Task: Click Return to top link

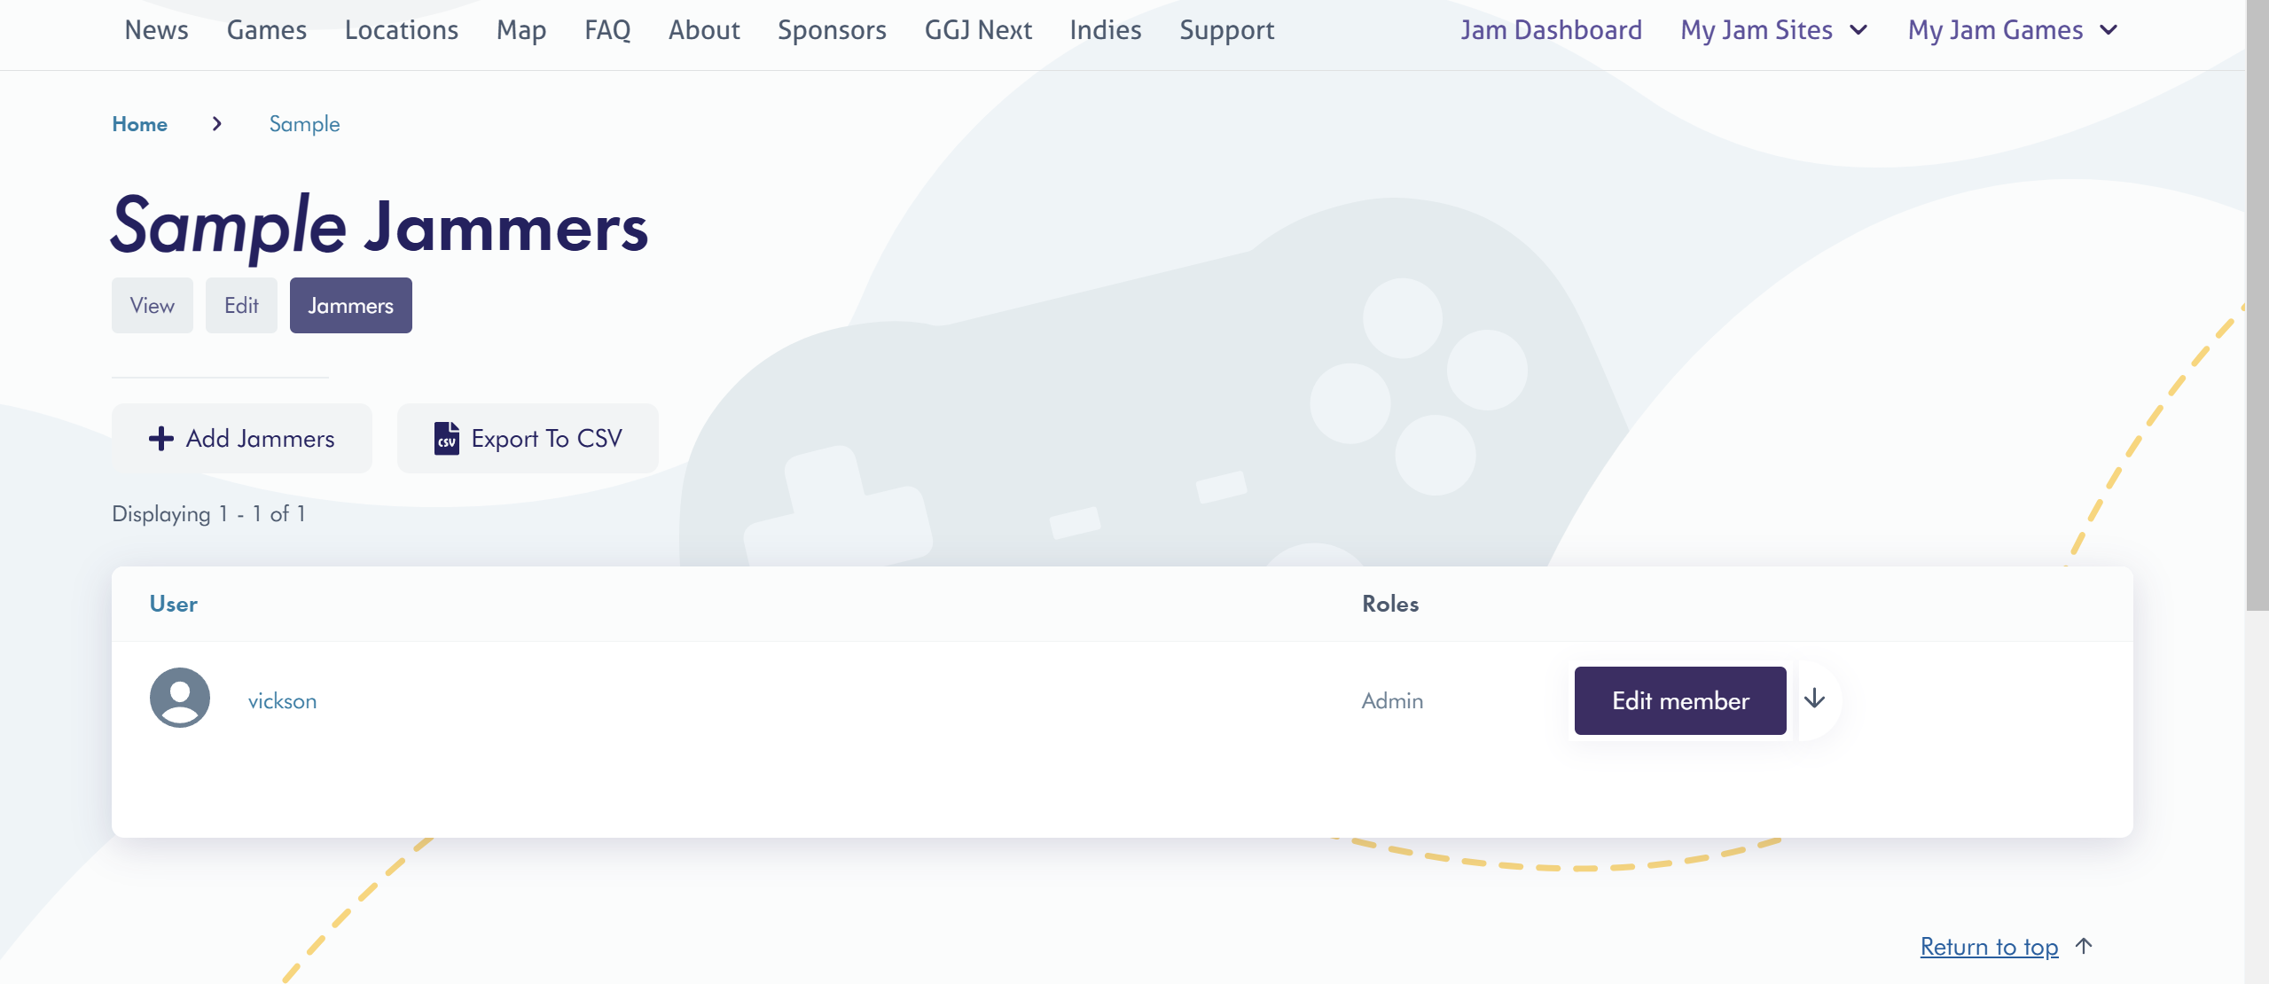Action: [1989, 947]
